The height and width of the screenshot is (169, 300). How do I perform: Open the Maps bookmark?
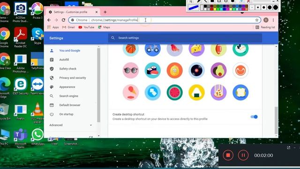[104, 27]
